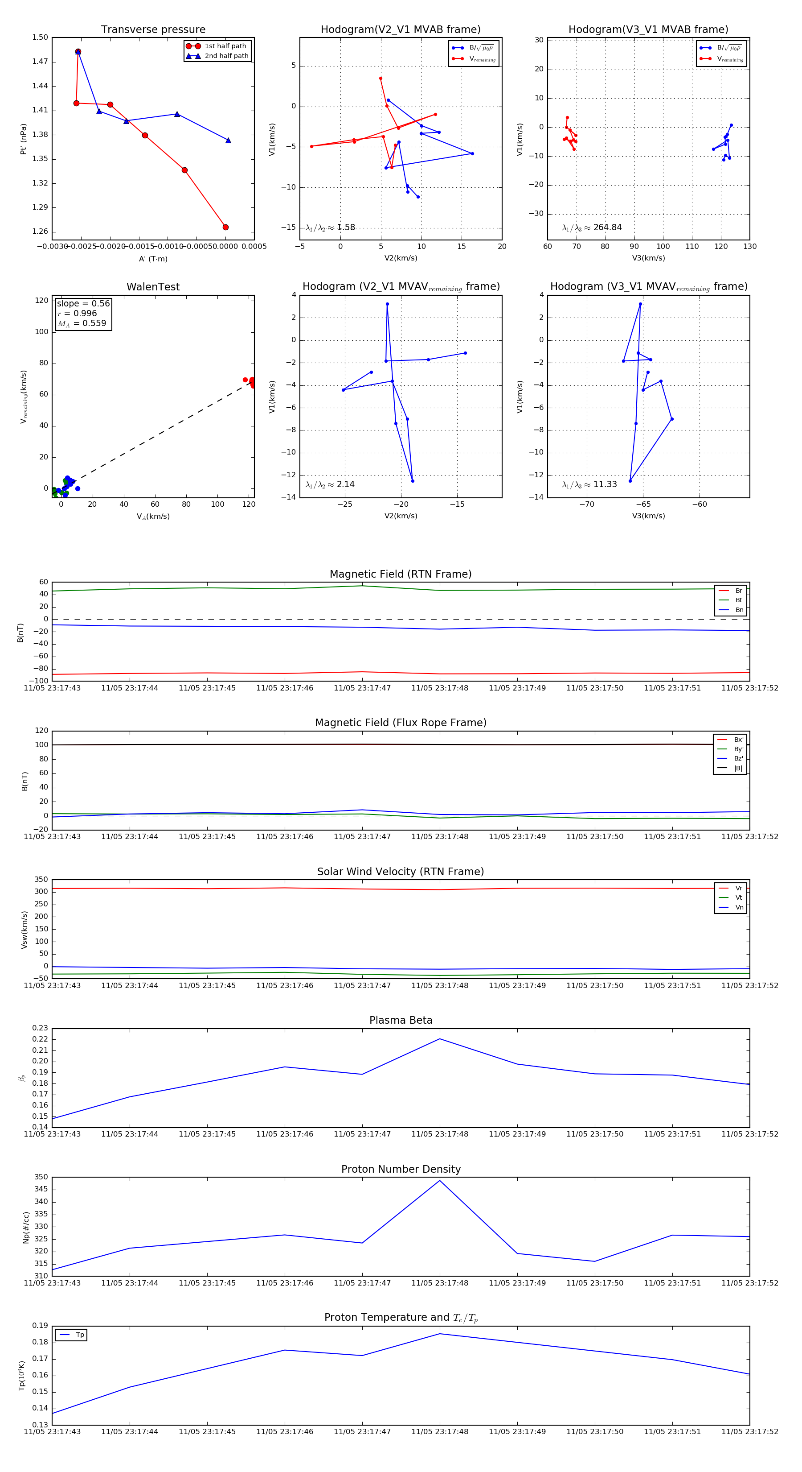The height and width of the screenshot is (1472, 802).
Task: Click the 'Np(#/cc)' axis label
Action: (26, 1227)
